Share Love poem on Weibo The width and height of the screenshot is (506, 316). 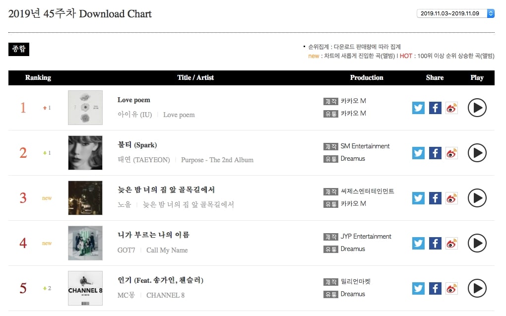point(452,108)
